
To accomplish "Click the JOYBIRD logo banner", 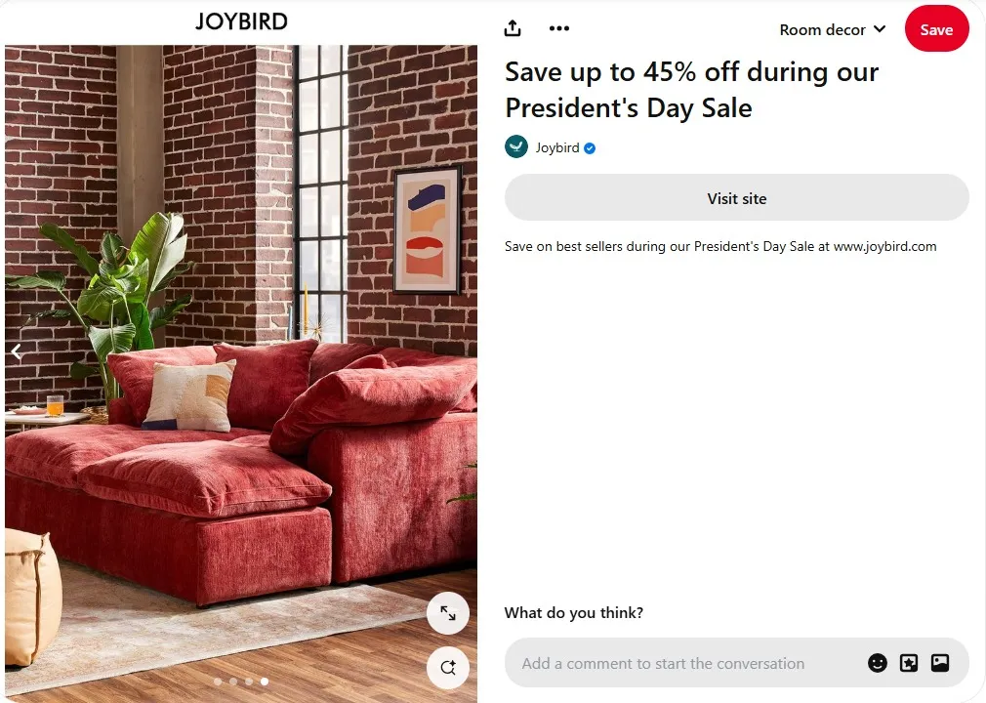I will (241, 21).
